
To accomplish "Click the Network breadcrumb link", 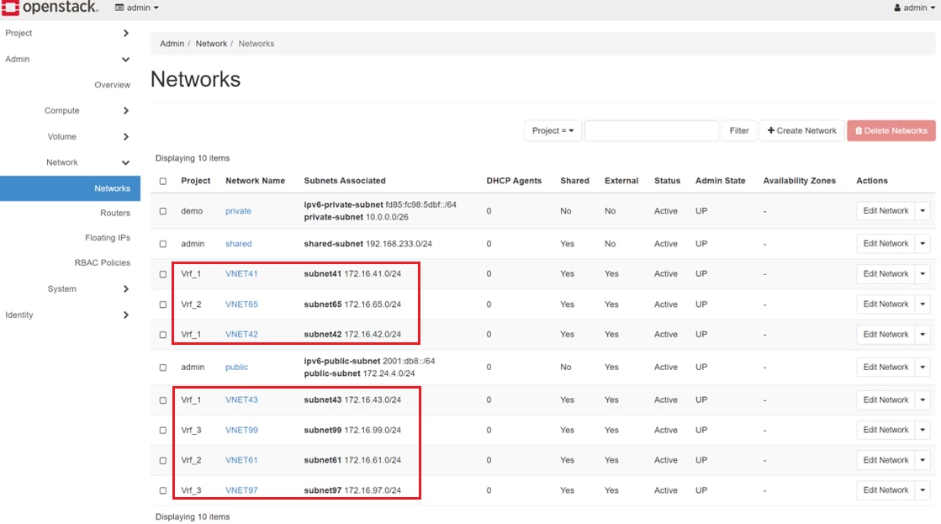I will pyautogui.click(x=211, y=44).
